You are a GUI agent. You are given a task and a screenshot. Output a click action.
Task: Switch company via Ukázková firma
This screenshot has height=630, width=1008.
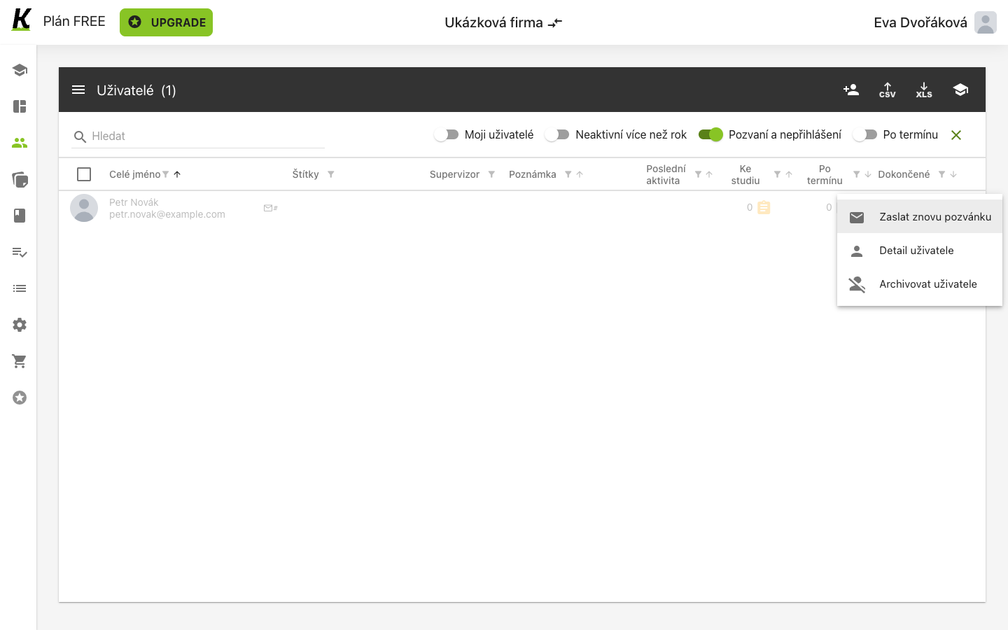point(503,22)
